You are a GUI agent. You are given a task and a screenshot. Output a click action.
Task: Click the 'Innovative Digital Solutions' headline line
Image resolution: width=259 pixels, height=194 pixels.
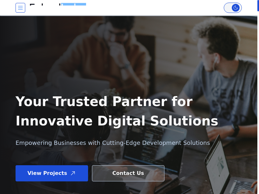(x=117, y=121)
